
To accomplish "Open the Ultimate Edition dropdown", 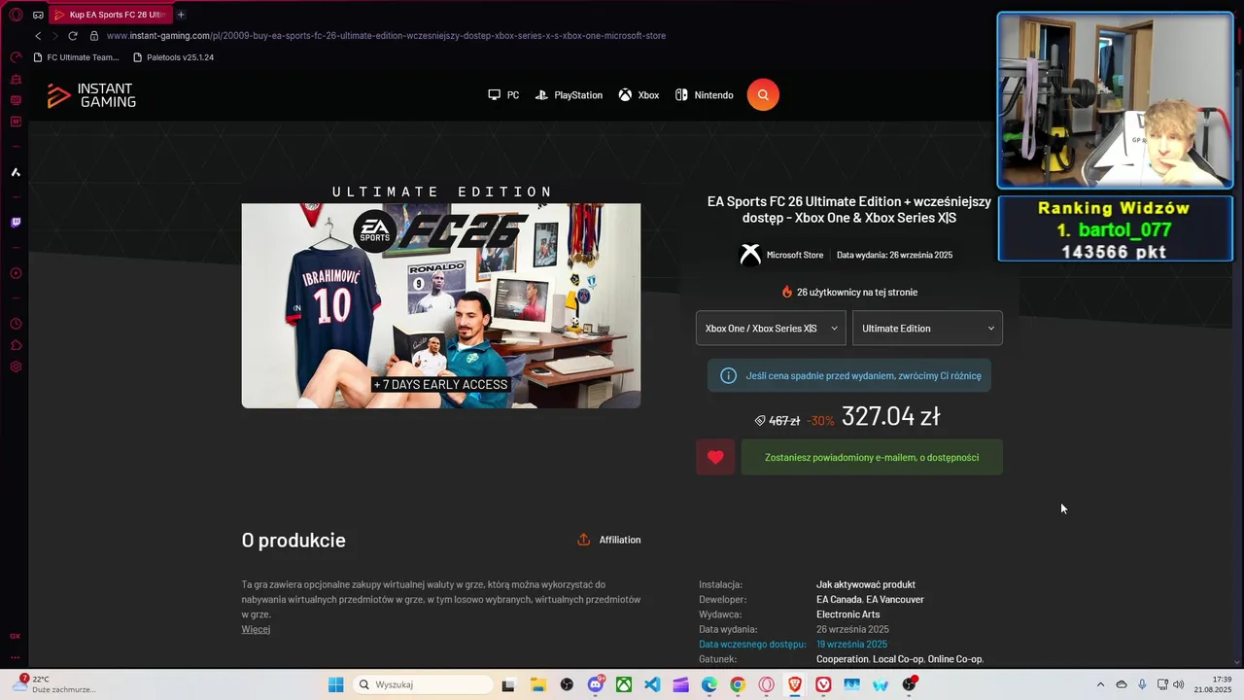I will tap(927, 329).
